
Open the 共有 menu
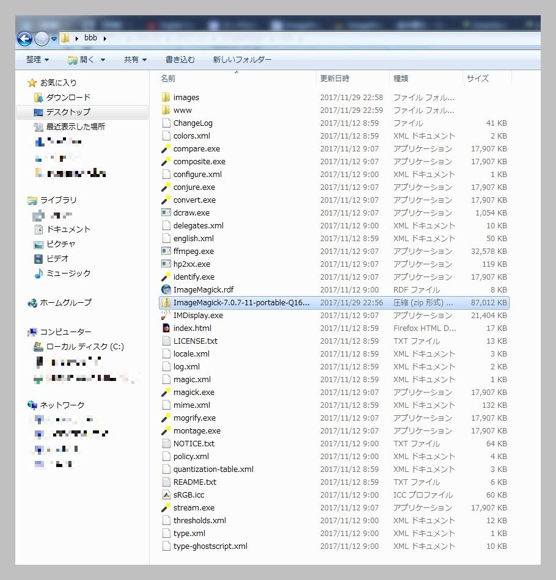[135, 60]
